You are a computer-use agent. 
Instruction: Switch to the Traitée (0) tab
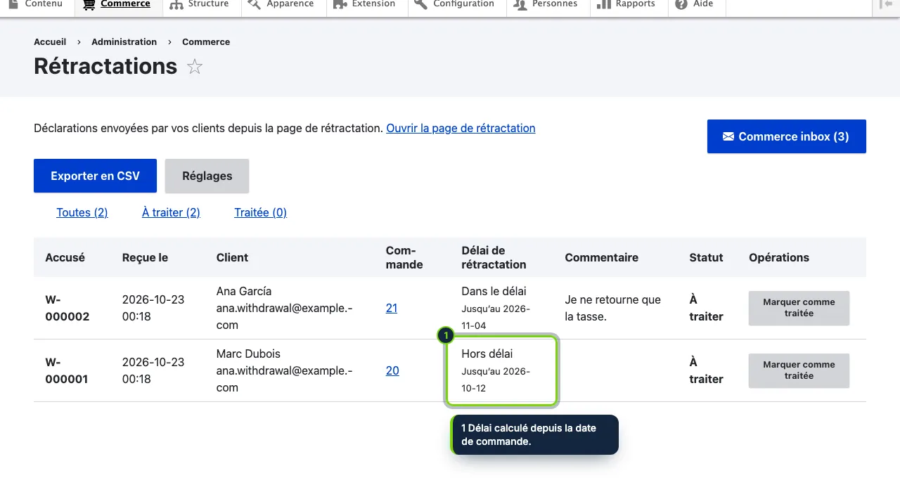[260, 212]
